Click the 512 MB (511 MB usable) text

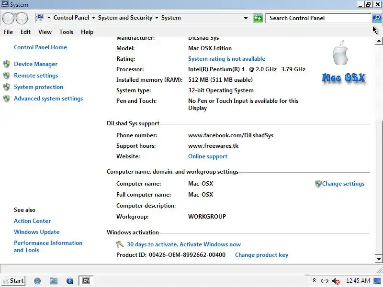pyautogui.click(x=220, y=80)
